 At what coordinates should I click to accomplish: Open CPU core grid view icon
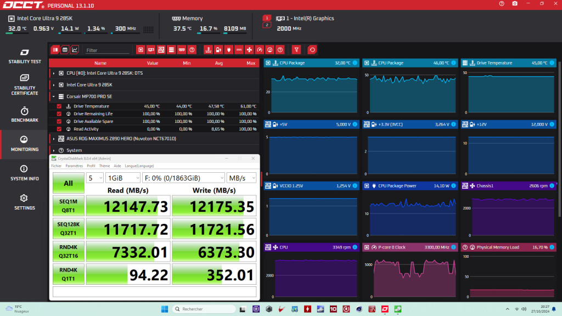[148, 30]
